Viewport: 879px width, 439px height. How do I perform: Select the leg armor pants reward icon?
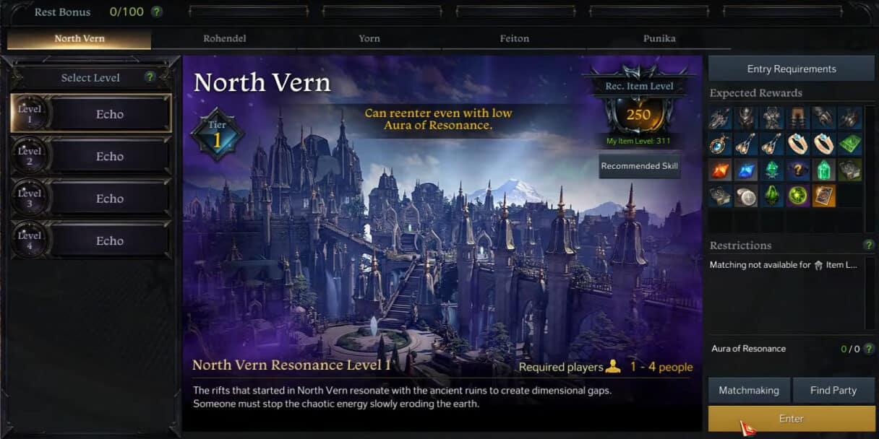click(798, 118)
